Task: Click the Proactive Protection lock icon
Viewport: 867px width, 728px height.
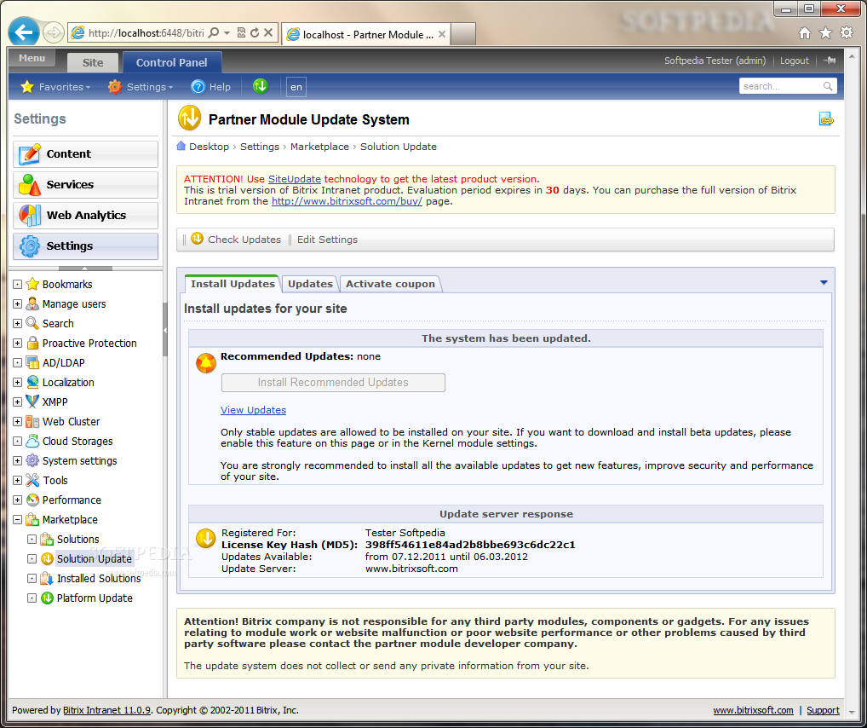Action: coord(32,344)
